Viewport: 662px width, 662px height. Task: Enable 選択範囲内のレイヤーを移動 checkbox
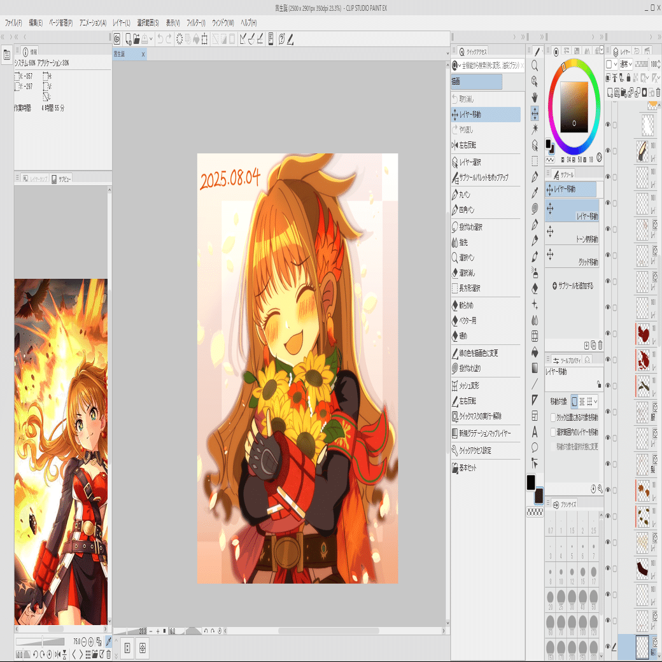(553, 432)
